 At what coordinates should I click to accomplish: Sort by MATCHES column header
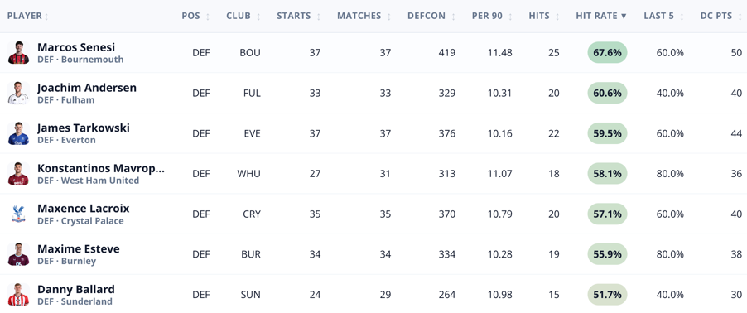click(364, 16)
